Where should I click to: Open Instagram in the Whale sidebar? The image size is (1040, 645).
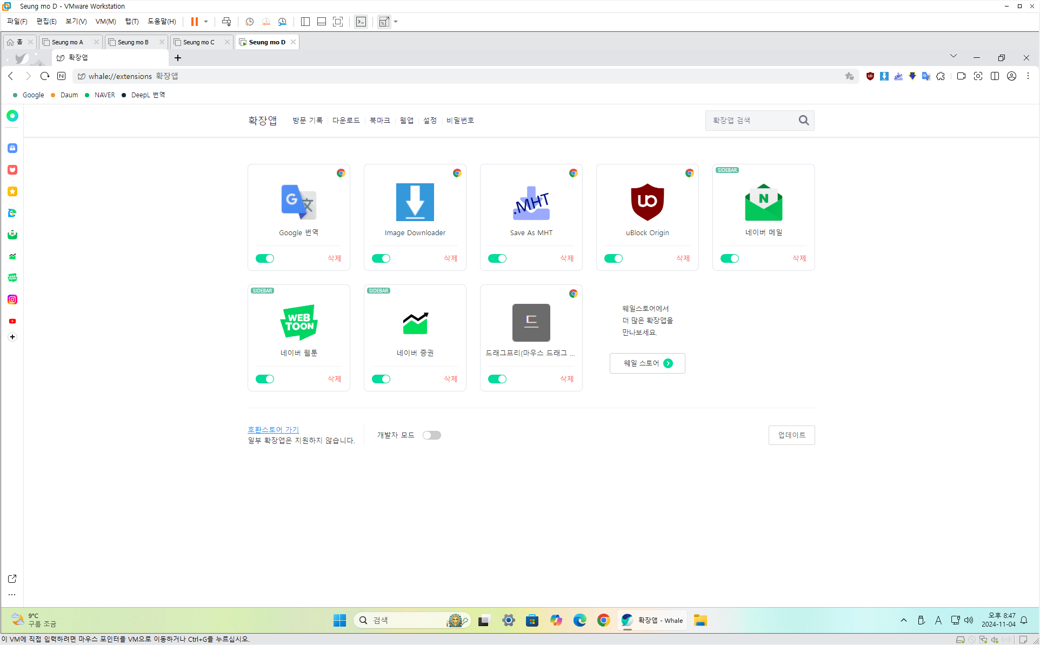tap(12, 300)
